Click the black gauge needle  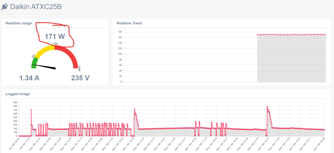coord(43,66)
